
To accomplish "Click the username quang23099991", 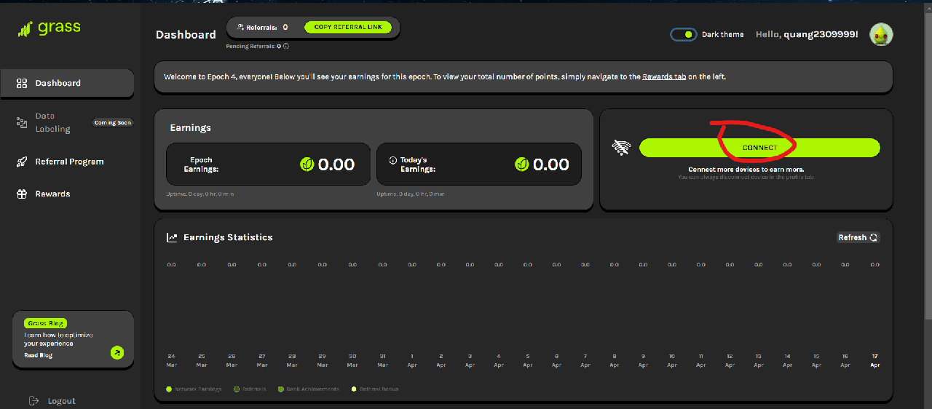I will (821, 34).
